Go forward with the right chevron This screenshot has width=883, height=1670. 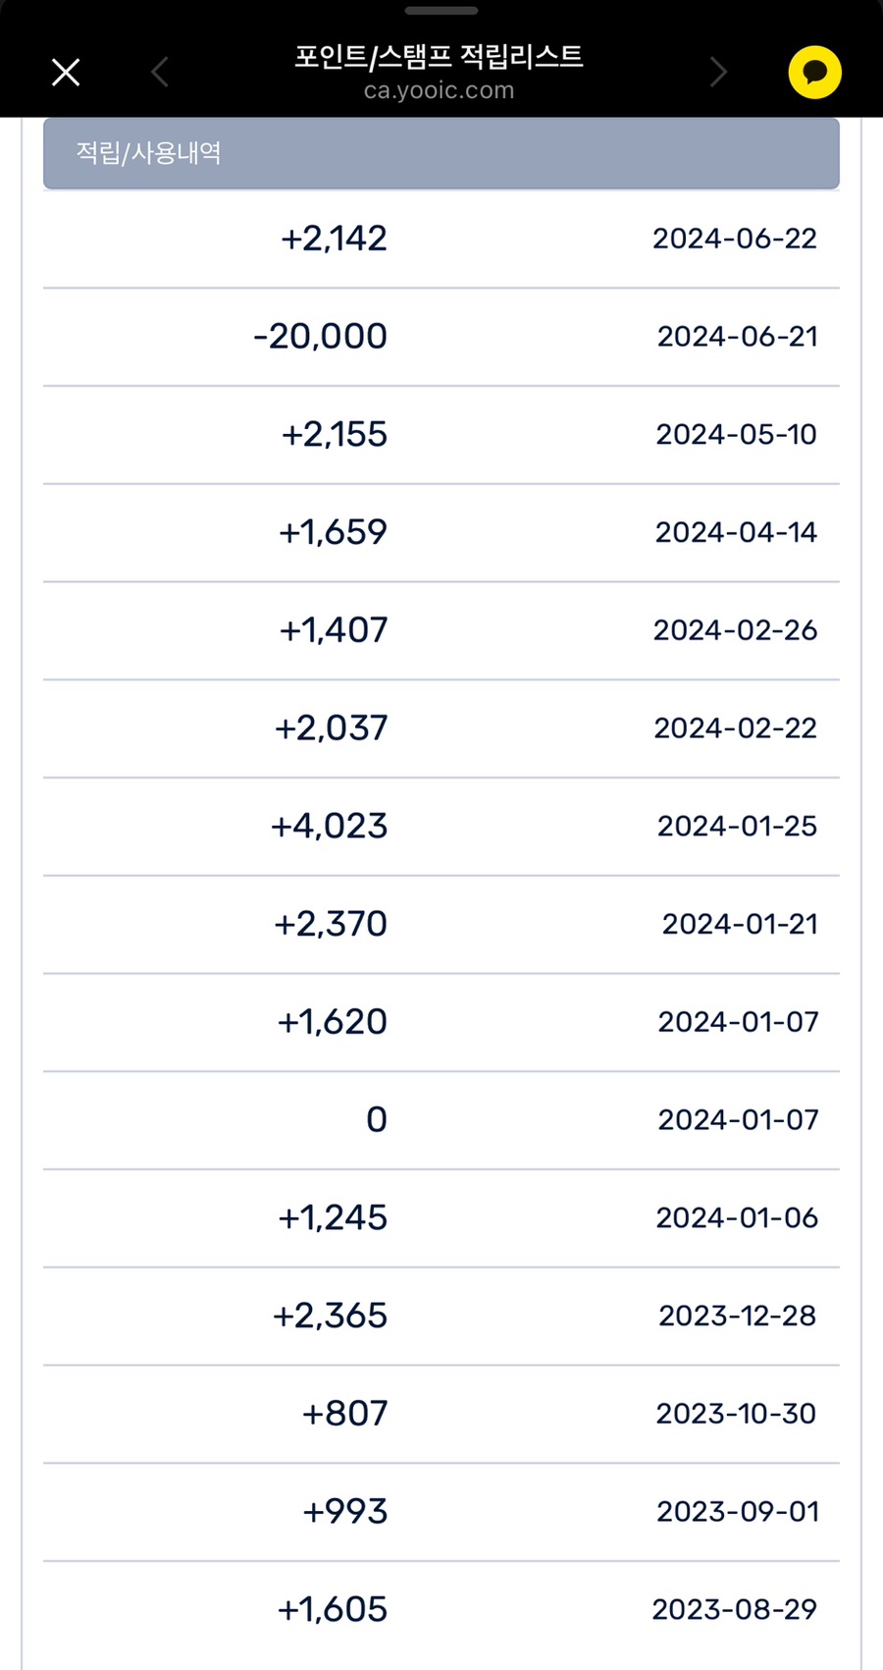(718, 73)
